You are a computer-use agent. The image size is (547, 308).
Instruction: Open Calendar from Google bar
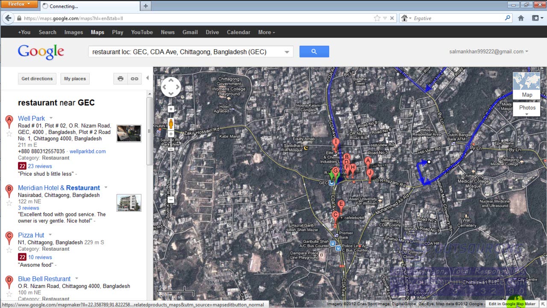[238, 32]
